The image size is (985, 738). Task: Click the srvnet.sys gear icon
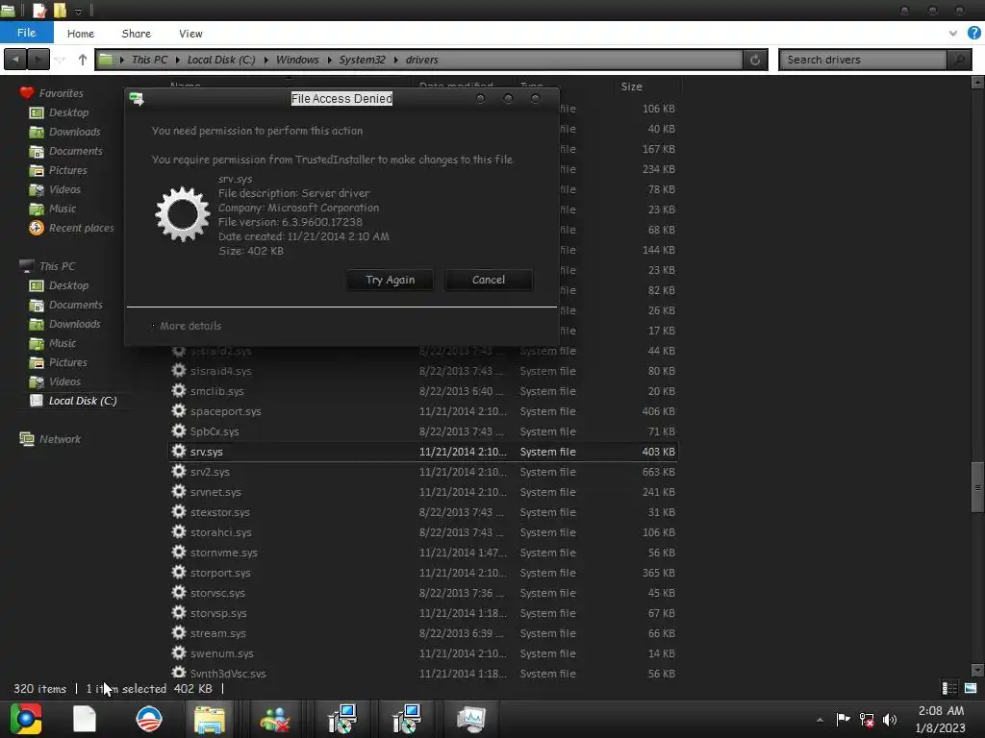pos(179,491)
